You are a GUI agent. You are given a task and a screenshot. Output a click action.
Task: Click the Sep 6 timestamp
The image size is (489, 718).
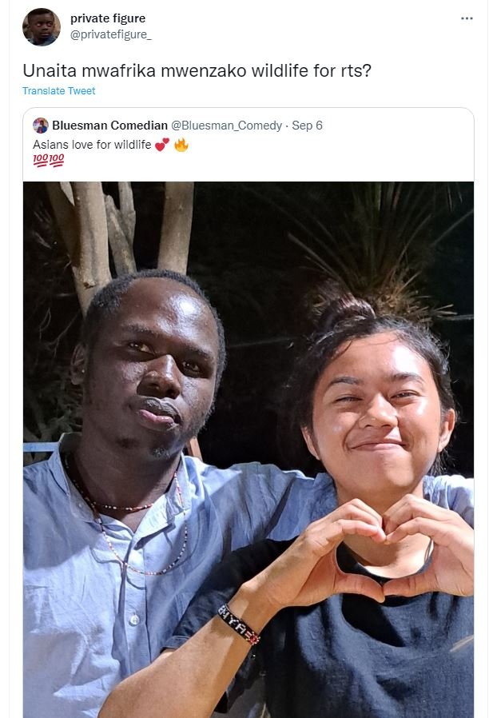coord(307,126)
